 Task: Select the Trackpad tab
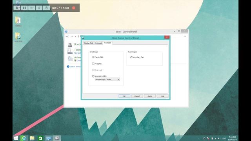107,43
